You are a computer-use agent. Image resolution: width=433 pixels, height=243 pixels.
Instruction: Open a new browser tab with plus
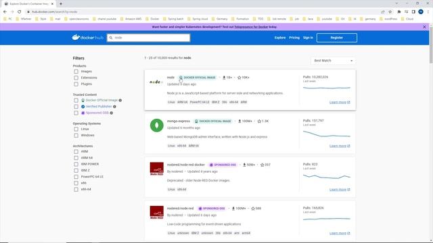coord(61,4)
